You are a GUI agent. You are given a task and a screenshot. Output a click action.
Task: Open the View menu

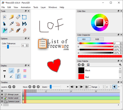[16, 7]
